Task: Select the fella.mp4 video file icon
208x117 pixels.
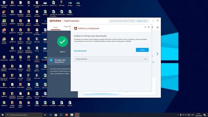Action: pos(61,4)
